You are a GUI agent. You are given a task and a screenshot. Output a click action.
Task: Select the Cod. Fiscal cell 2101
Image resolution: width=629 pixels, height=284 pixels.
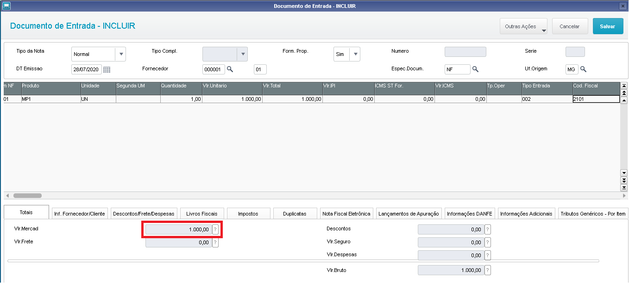click(x=596, y=99)
